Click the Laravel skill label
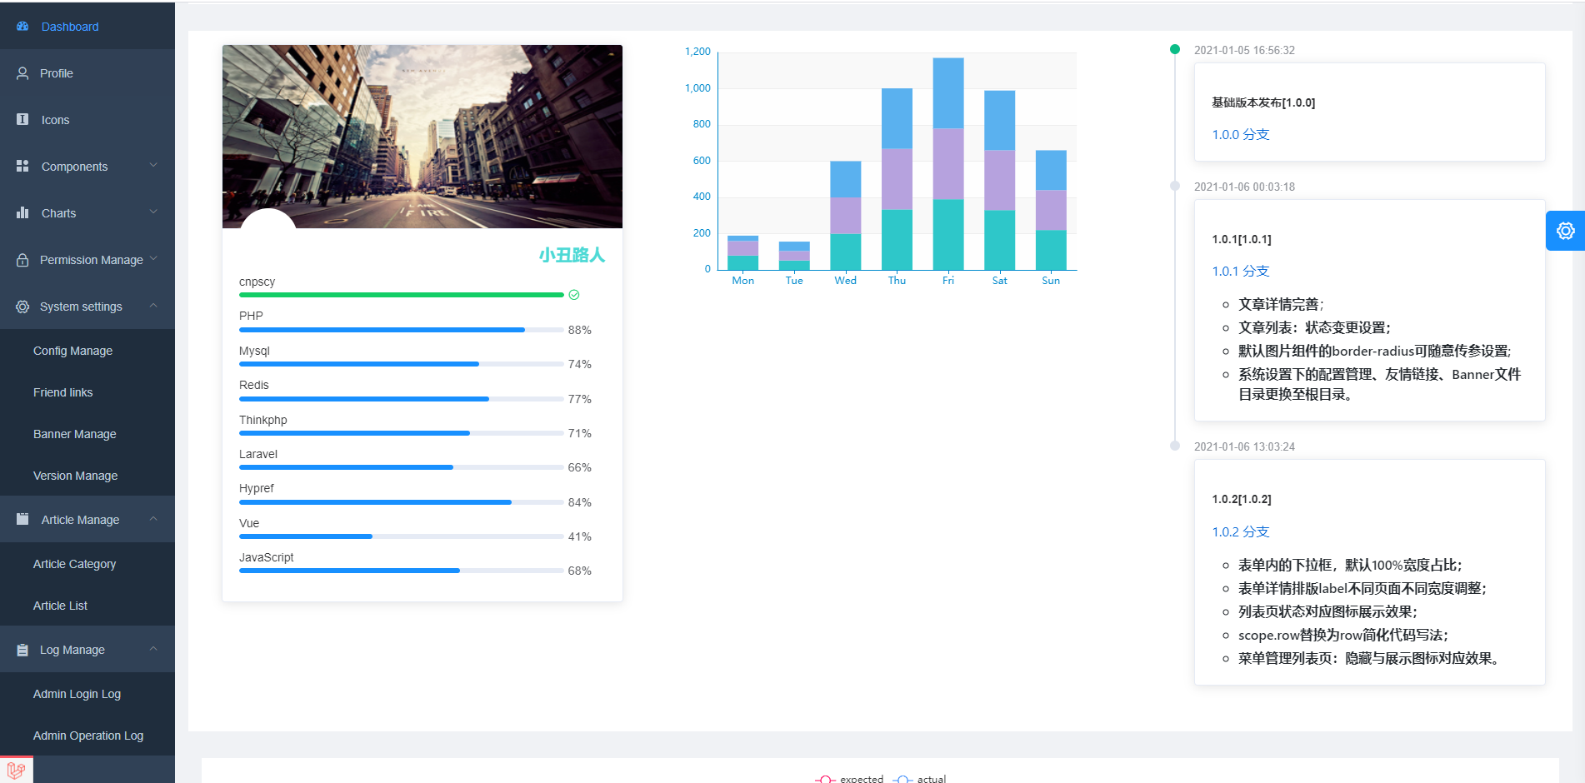 pyautogui.click(x=258, y=454)
